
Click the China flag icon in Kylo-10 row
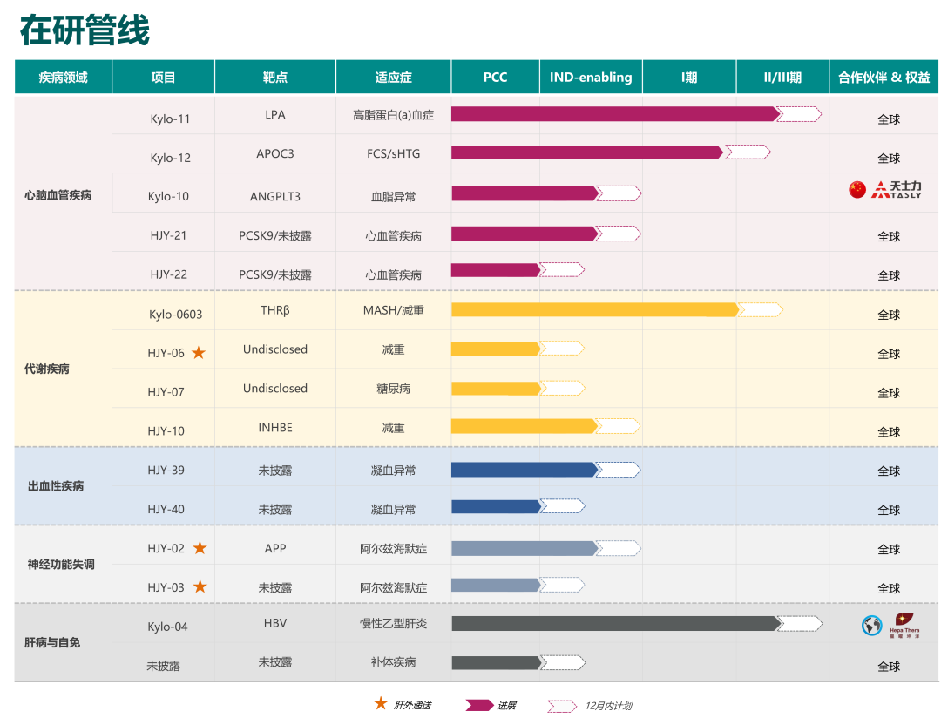[x=857, y=189]
